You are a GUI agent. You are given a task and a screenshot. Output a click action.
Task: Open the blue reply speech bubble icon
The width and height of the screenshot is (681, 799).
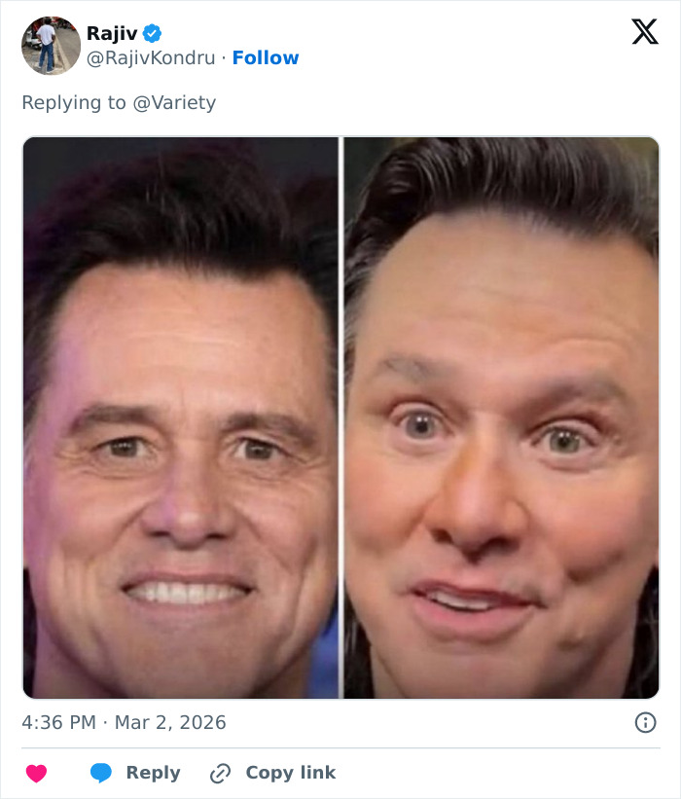100,773
